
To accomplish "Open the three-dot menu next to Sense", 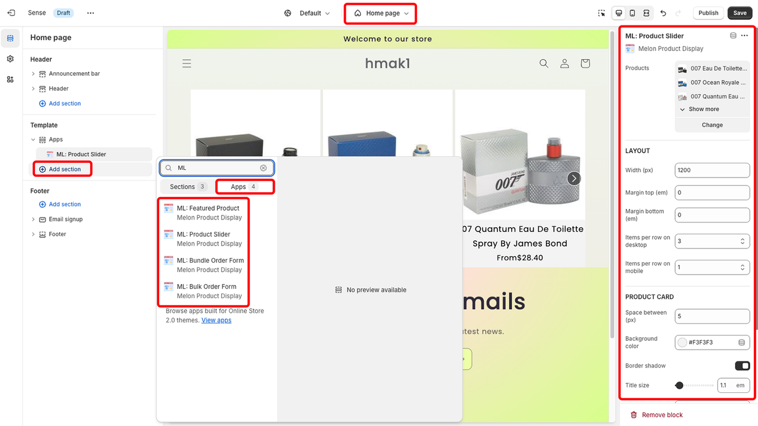I will tap(90, 12).
